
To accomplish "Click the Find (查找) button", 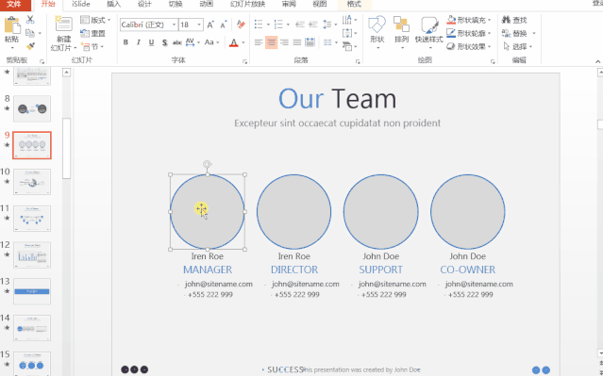I will click(514, 20).
